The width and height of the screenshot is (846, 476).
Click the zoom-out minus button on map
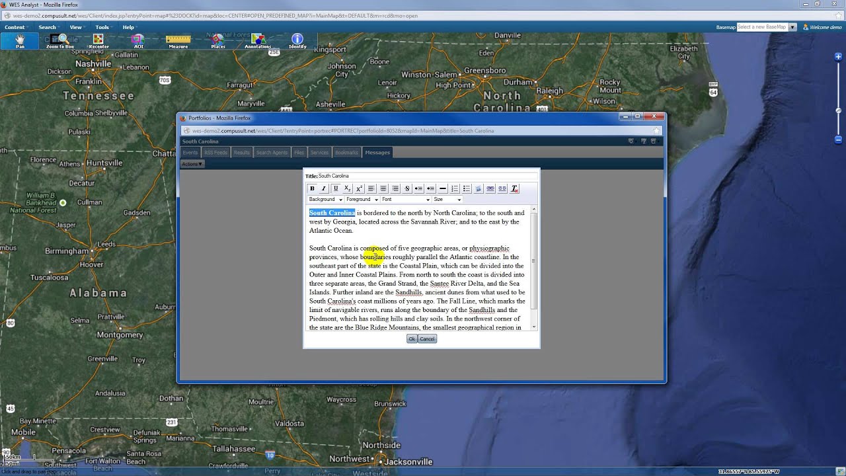pos(839,139)
